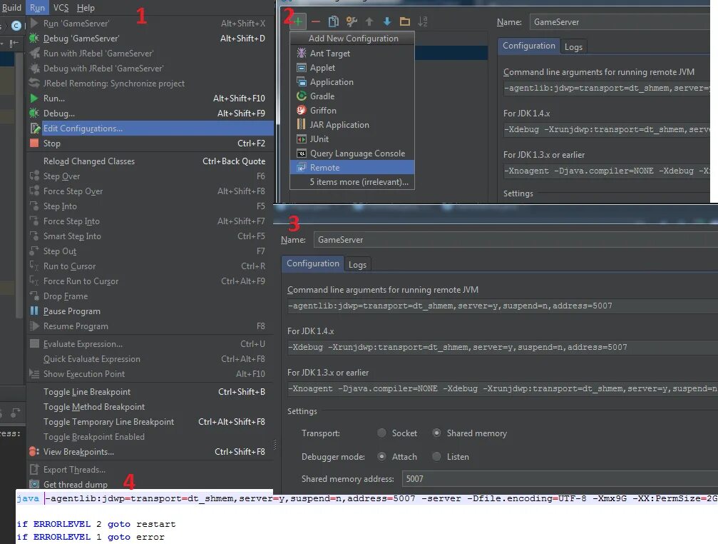Select the Listen debugger mode radio button

click(437, 456)
